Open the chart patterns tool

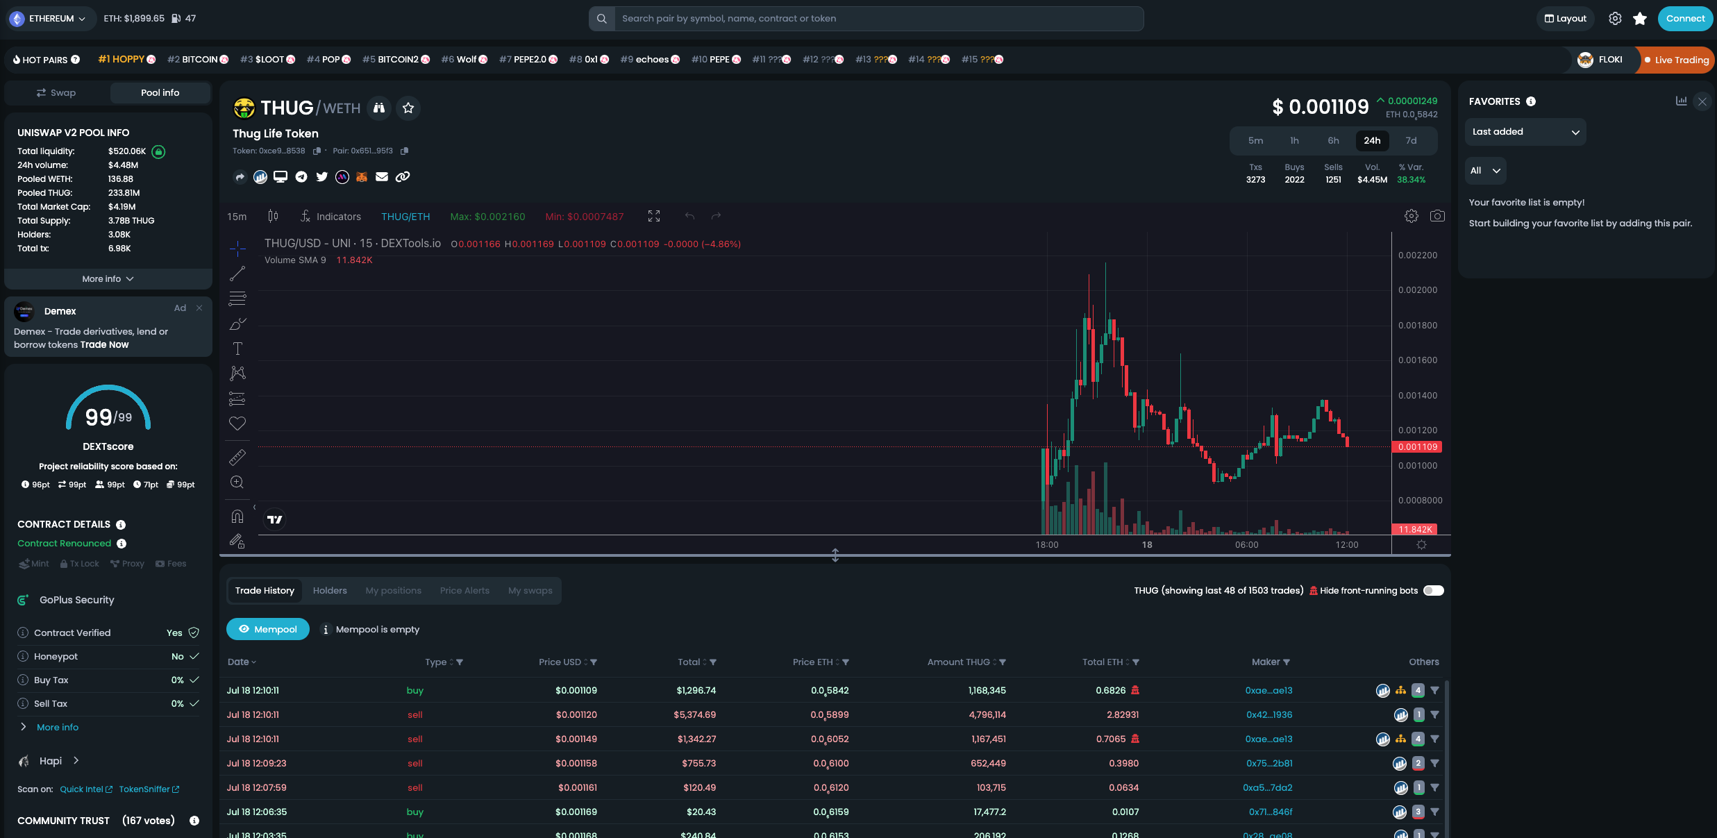[237, 374]
